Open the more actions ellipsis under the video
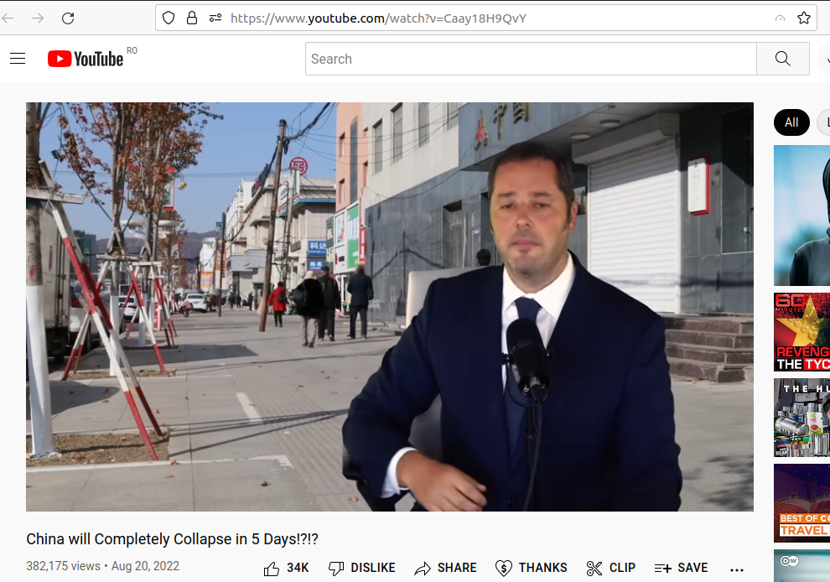The height and width of the screenshot is (582, 830). point(736,569)
